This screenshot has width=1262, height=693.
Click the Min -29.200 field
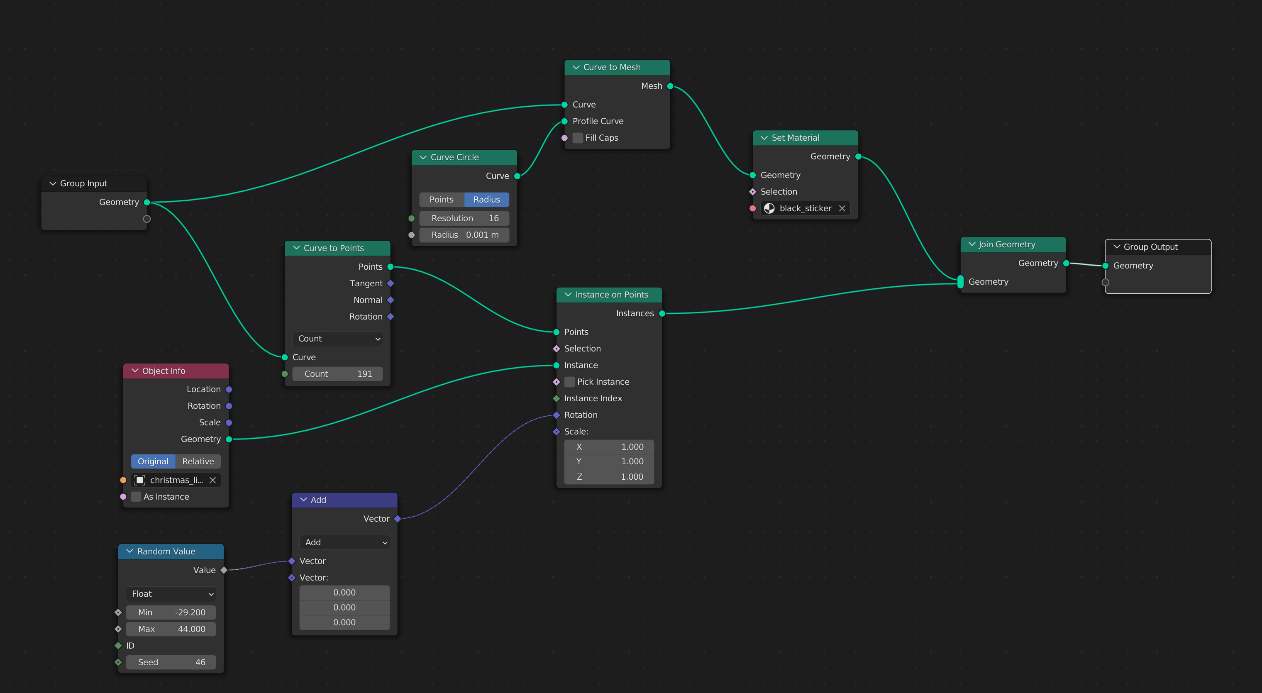pyautogui.click(x=171, y=612)
